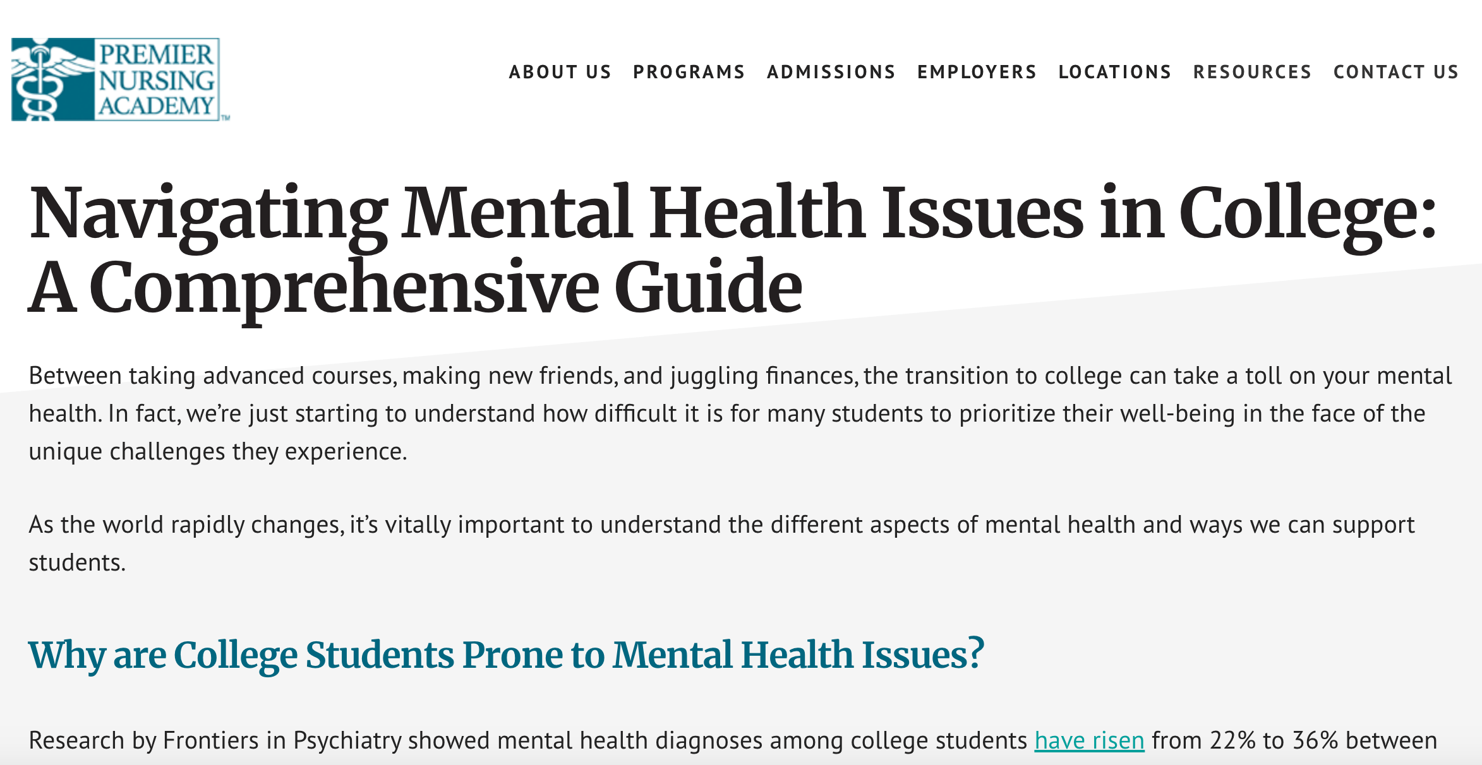This screenshot has width=1482, height=765.
Task: Click the paragraph starting 'Between taking advanced courses'
Action: 740,413
